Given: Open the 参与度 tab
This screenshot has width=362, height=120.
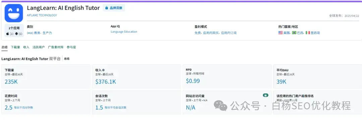Looking at the screenshot, I should [71, 47].
